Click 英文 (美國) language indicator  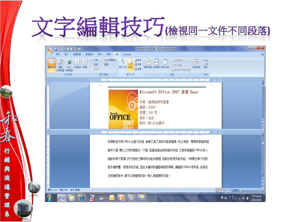[x=75, y=190]
